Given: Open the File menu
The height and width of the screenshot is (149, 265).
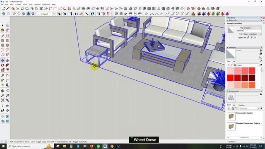Looking at the screenshot, I should click(x=2, y=5).
